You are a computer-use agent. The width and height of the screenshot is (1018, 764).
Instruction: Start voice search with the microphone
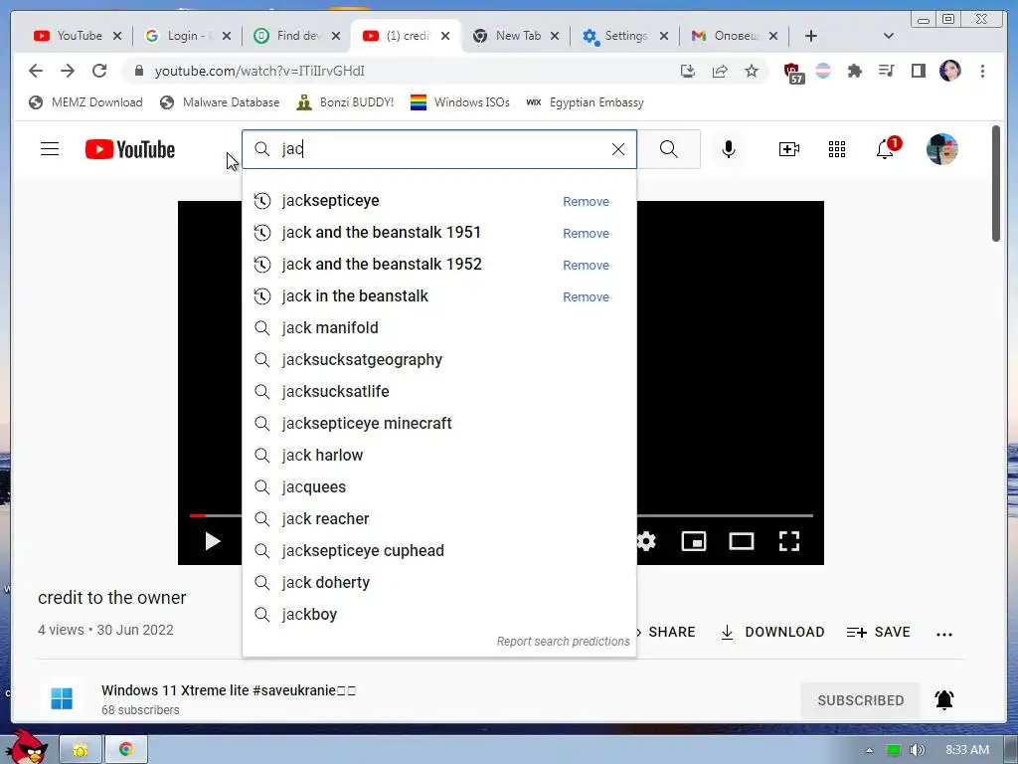pos(729,149)
